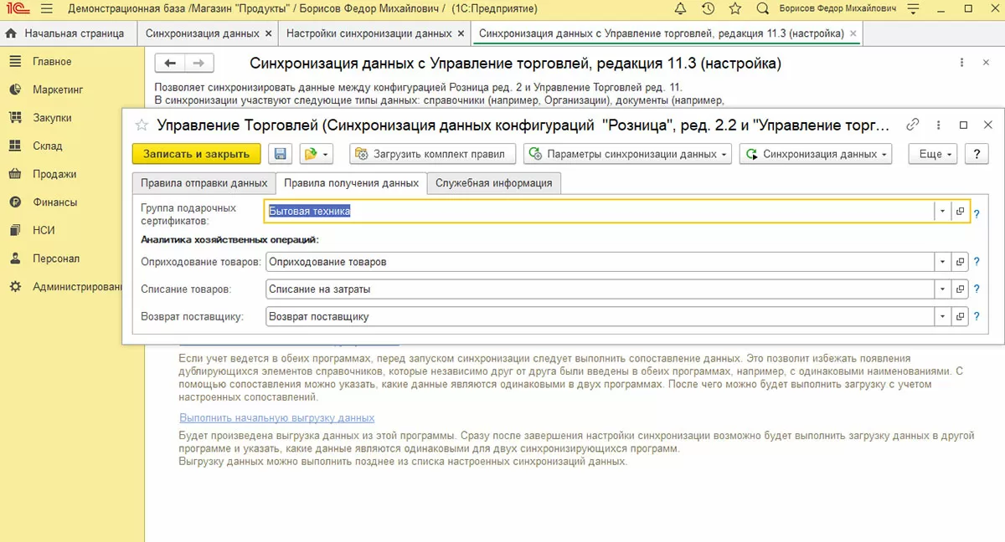Show help for Оприходование товаров field

(977, 263)
